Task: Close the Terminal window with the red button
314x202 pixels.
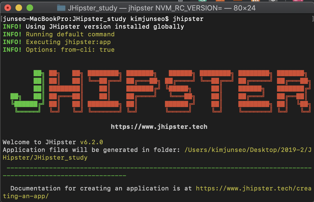Action: tap(8, 8)
